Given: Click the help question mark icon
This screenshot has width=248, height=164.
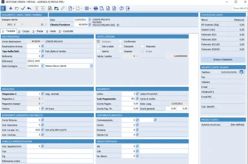Looking at the screenshot, I should coord(122,8).
